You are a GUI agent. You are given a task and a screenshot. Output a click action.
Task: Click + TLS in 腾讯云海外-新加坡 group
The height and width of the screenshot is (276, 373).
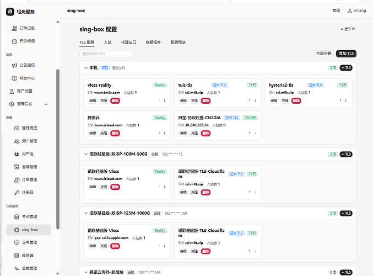(346, 272)
